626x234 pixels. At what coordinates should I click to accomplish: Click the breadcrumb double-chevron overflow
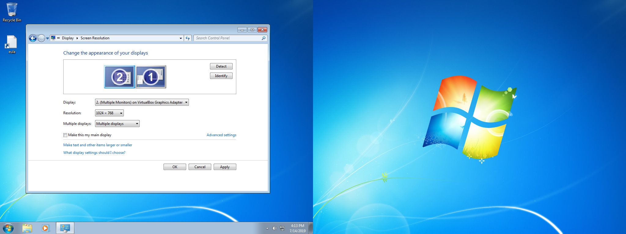point(58,38)
